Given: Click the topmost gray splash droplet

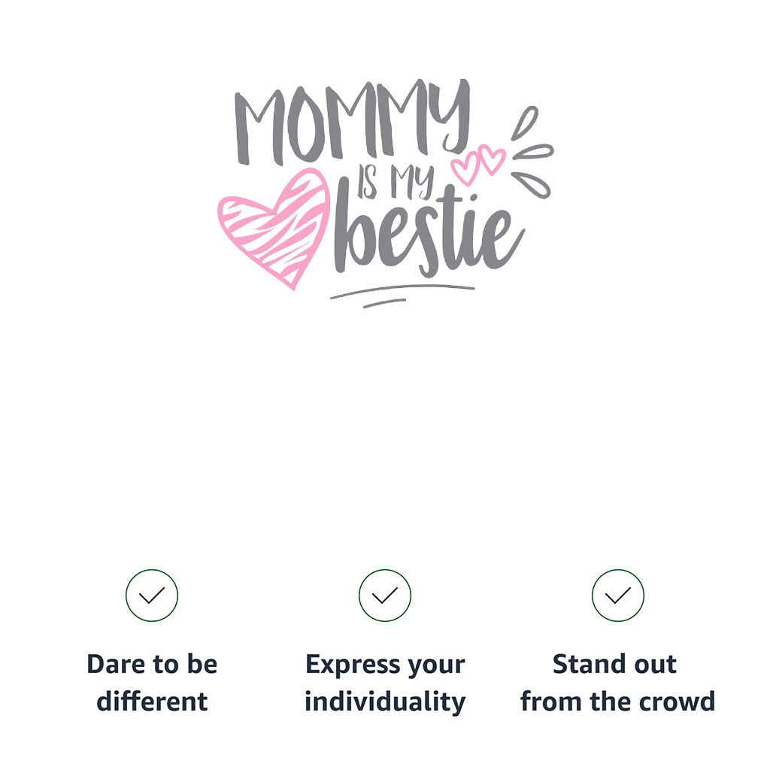Looking at the screenshot, I should point(526,123).
